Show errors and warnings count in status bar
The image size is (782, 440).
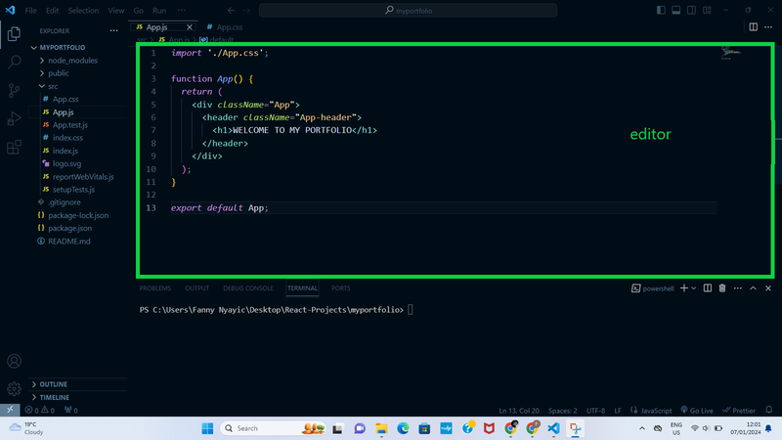40,410
